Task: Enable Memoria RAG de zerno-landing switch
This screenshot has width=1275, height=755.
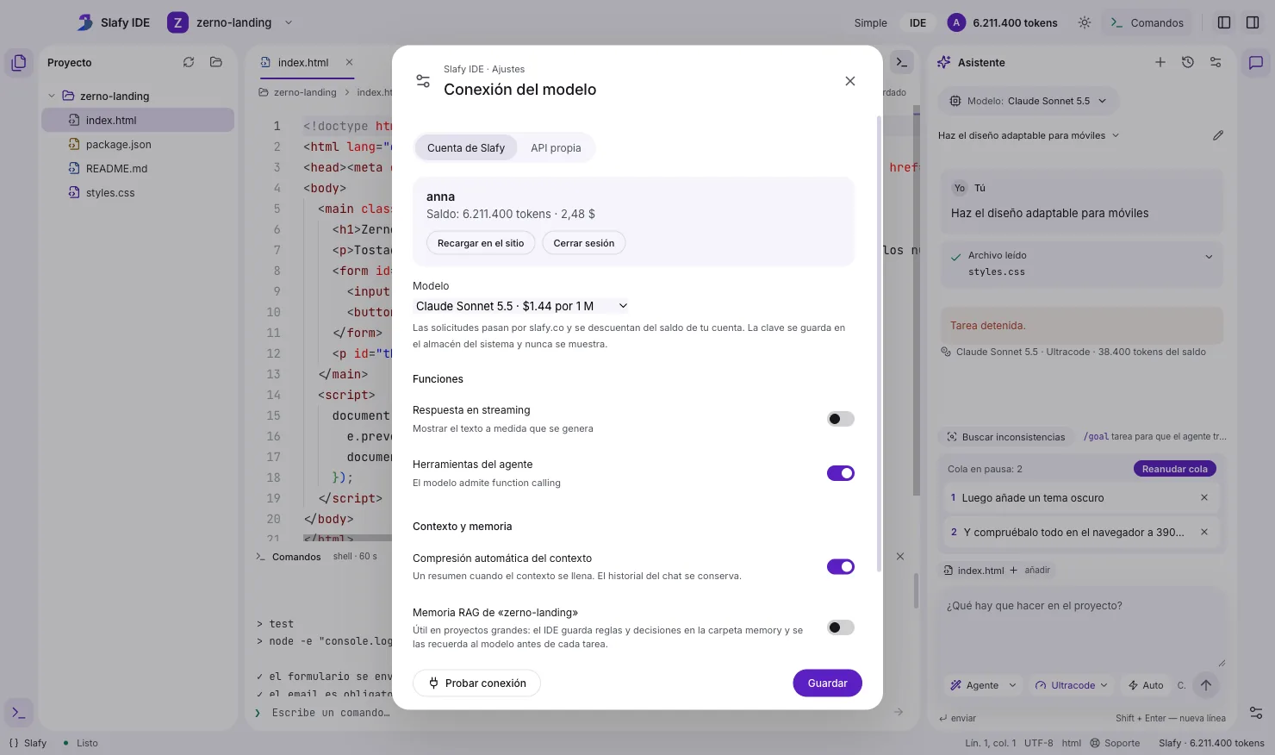Action: (840, 627)
